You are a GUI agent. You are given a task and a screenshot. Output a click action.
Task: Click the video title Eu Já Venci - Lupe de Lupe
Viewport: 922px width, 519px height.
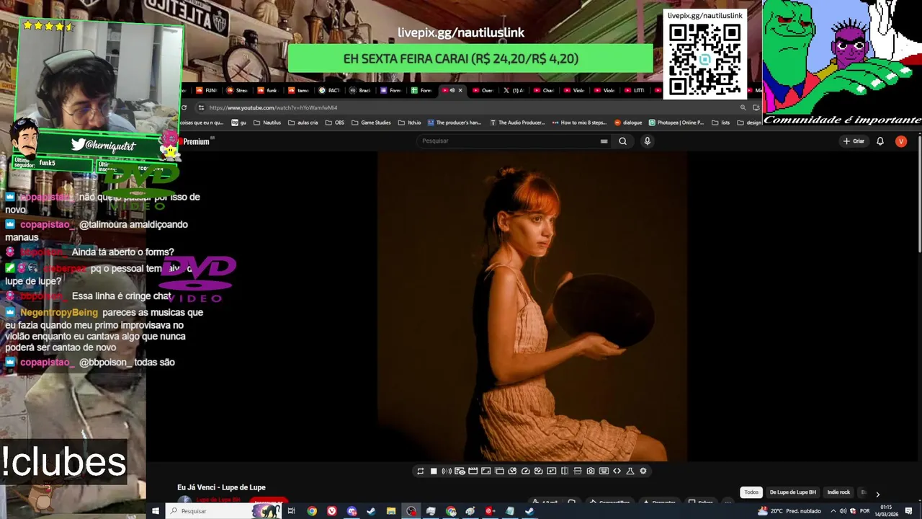(221, 488)
